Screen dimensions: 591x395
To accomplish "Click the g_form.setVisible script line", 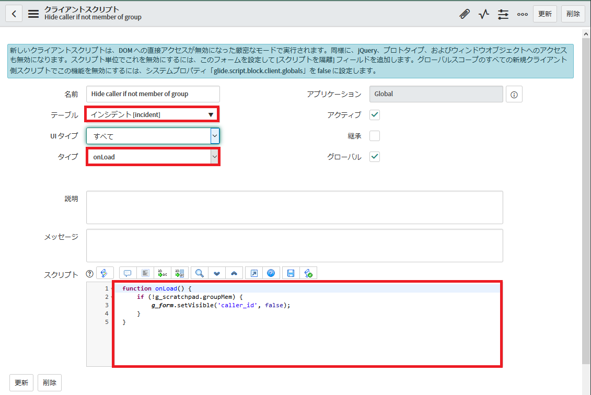I will pos(221,305).
